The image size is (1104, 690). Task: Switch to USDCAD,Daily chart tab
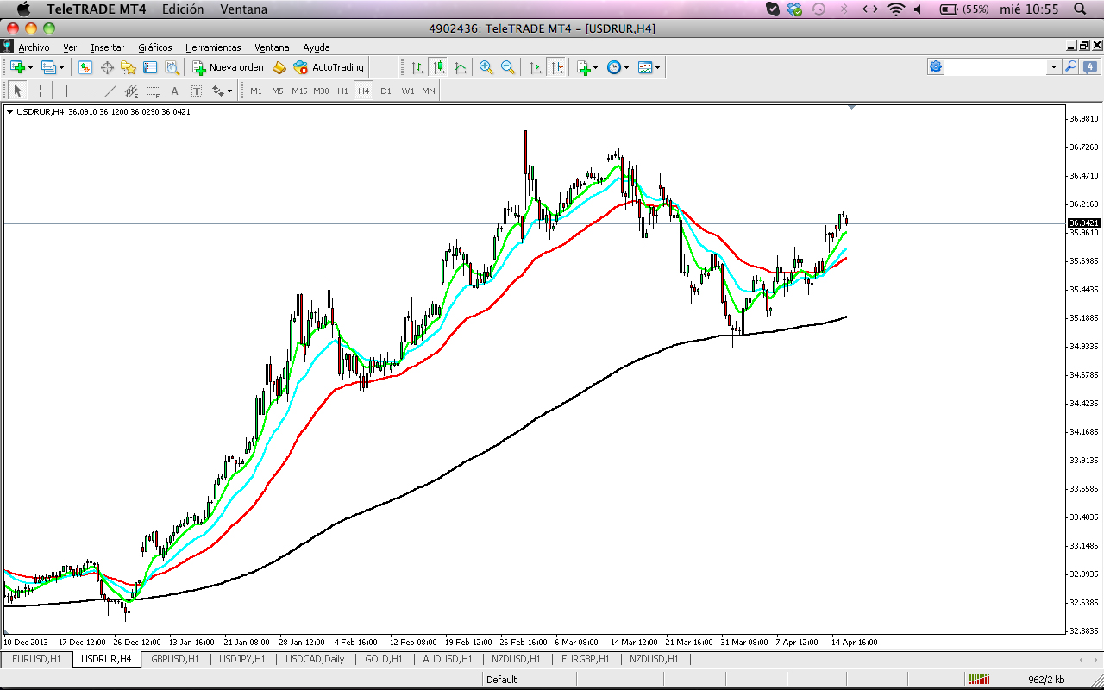click(x=315, y=659)
